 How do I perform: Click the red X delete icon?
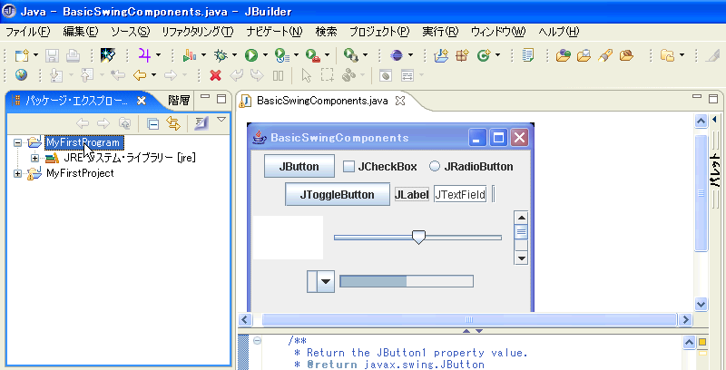point(215,76)
